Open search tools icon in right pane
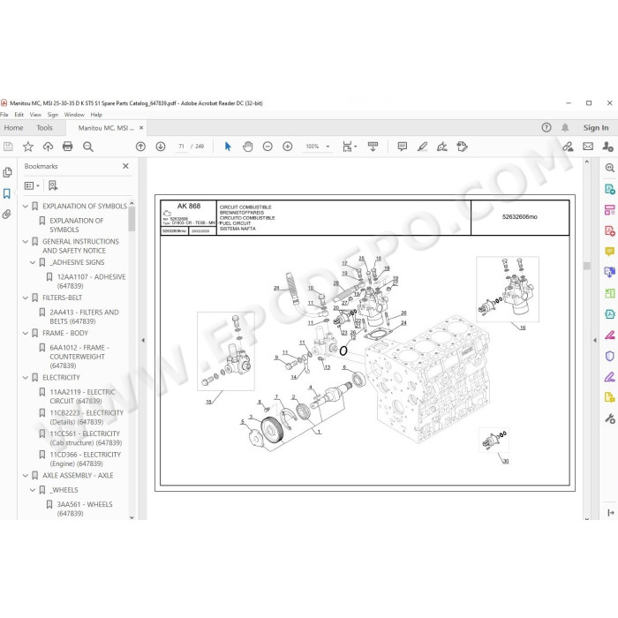Screen dimensions: 618x618 point(610,168)
